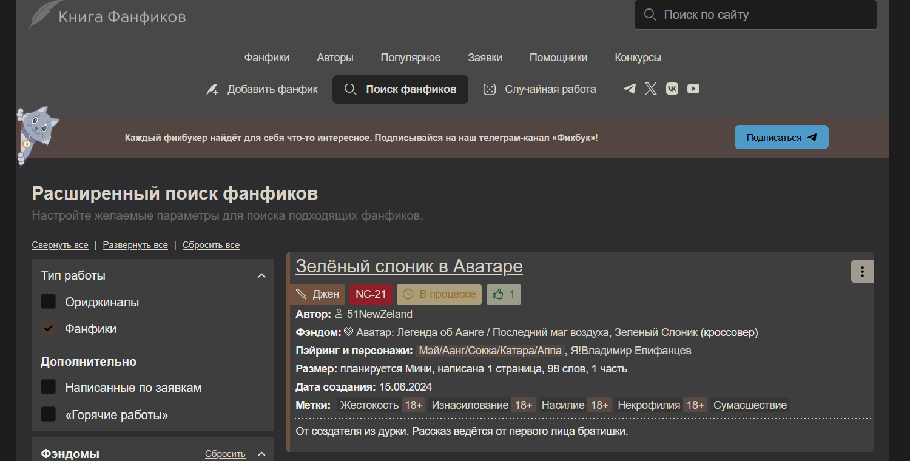Click Добавить фанфик
910x461 pixels.
[x=262, y=89]
